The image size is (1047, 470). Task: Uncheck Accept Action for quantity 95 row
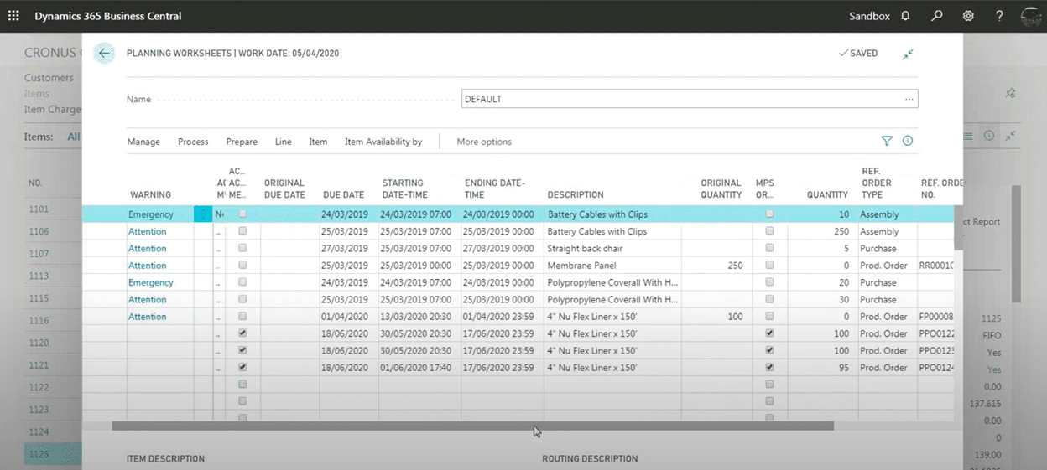point(242,368)
